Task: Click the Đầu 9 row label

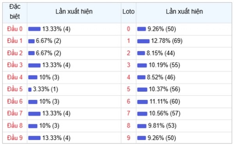Action: 15,138
